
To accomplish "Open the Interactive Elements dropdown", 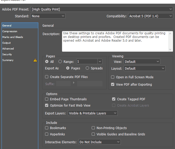I will pos(99,142).
